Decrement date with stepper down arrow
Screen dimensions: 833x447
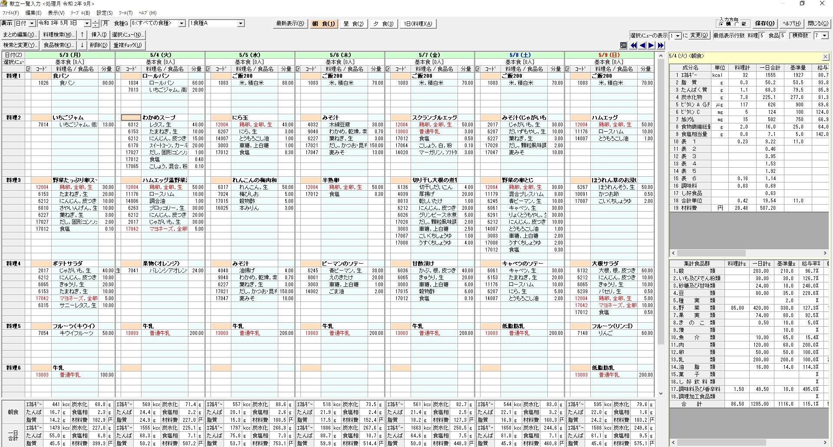95,26
